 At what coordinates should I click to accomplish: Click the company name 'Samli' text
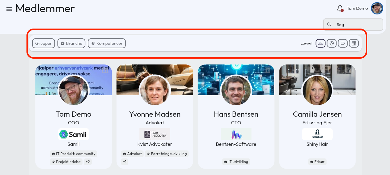[x=74, y=144]
